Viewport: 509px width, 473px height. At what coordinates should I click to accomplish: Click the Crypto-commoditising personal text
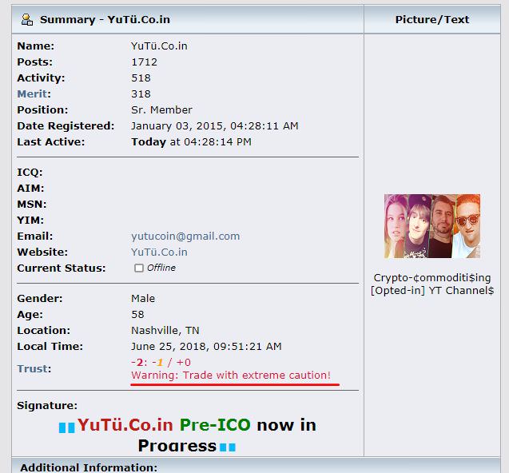point(432,284)
